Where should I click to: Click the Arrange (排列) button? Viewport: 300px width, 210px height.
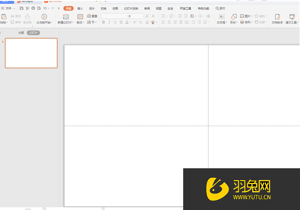(245, 22)
